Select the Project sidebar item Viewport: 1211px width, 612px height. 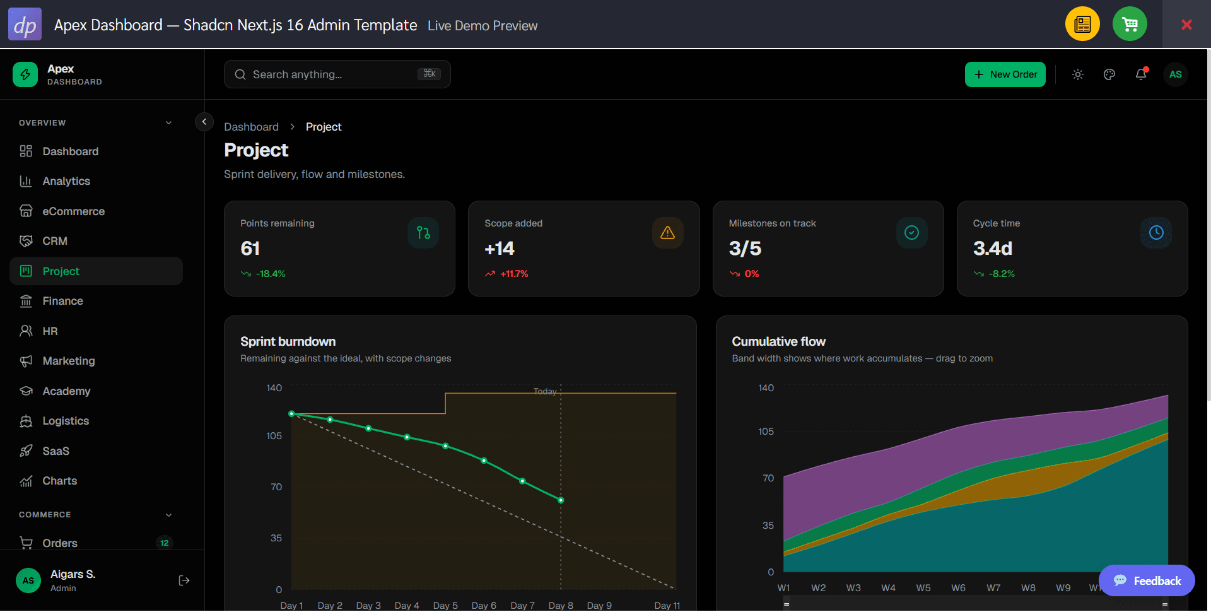tap(96, 271)
